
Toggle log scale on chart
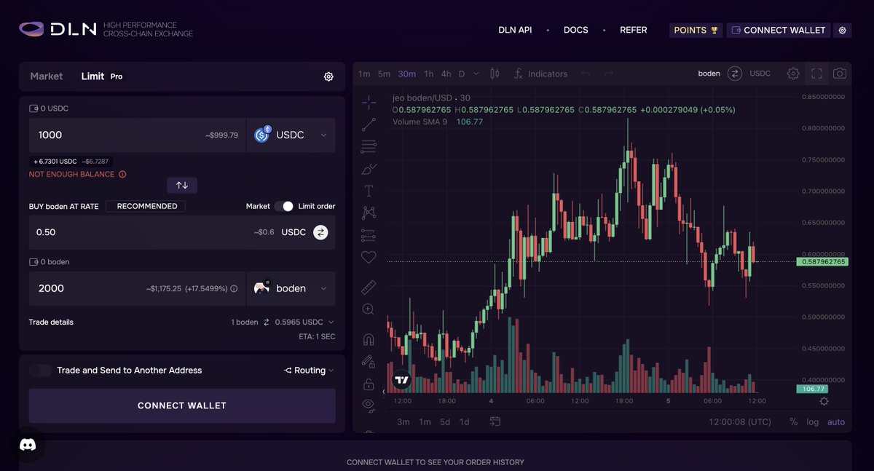[x=813, y=422]
